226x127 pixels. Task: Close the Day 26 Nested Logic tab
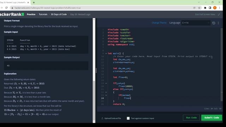(x=28, y=2)
